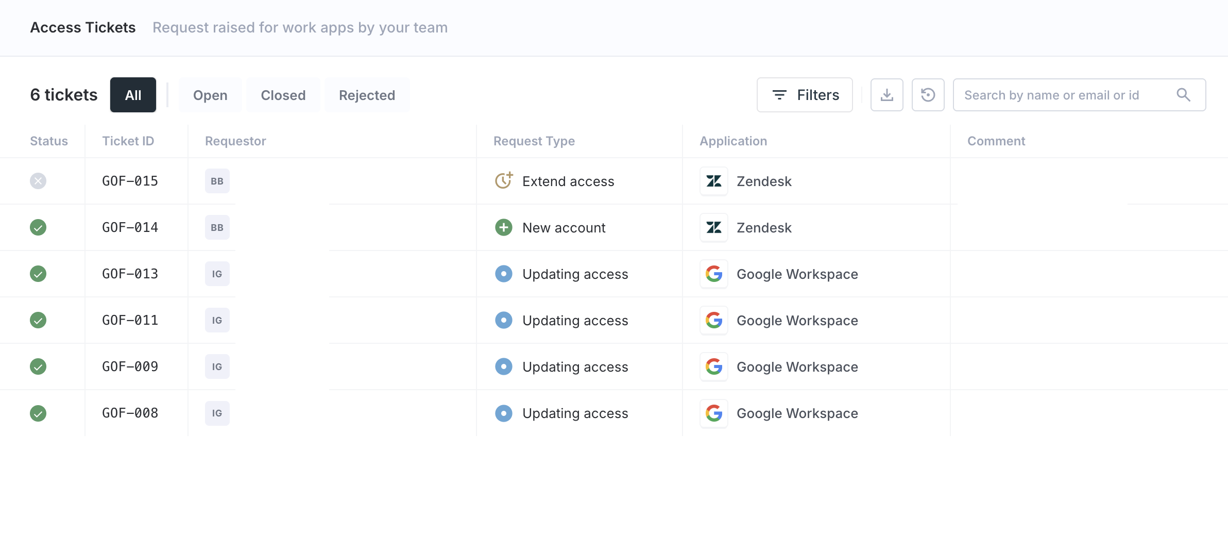Screen dimensions: 1228x534
Task: Click the download tickets icon
Action: [x=886, y=95]
